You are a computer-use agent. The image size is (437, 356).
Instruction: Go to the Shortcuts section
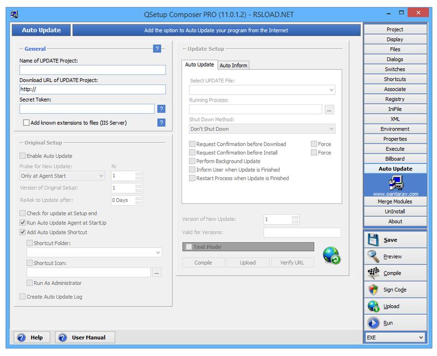pos(395,79)
